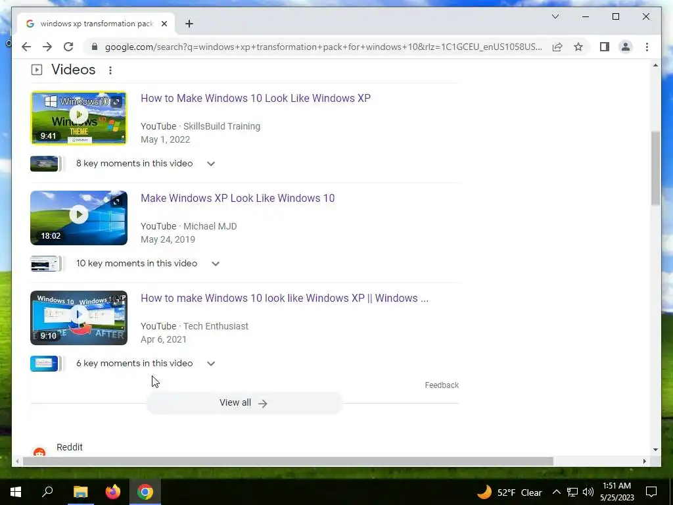Expand the 6 key moments section
The image size is (673, 505).
211,364
